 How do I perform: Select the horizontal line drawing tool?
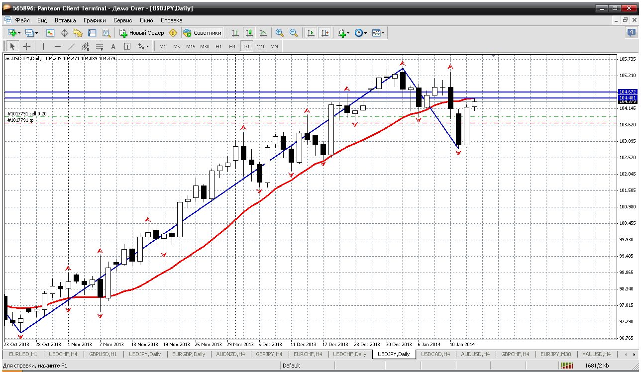point(58,46)
